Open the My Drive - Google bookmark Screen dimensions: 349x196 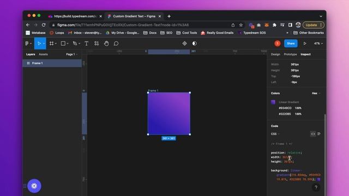[x=122, y=33]
